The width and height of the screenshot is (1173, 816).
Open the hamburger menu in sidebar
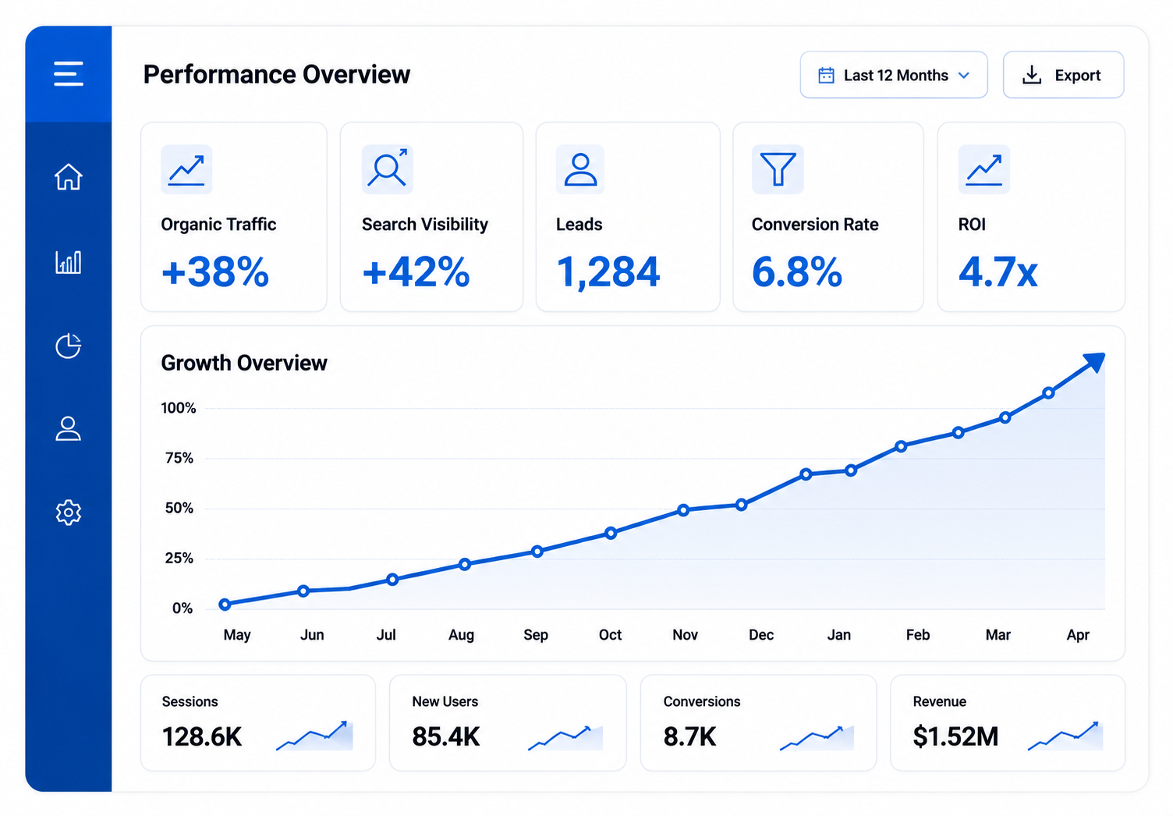(x=69, y=74)
